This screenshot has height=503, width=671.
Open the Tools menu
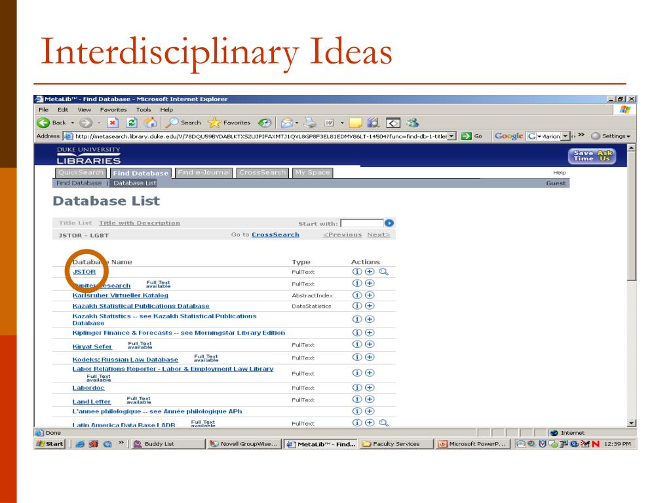pyautogui.click(x=144, y=109)
